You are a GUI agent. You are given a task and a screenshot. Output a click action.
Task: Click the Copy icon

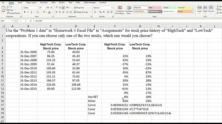click(x=8, y=10)
